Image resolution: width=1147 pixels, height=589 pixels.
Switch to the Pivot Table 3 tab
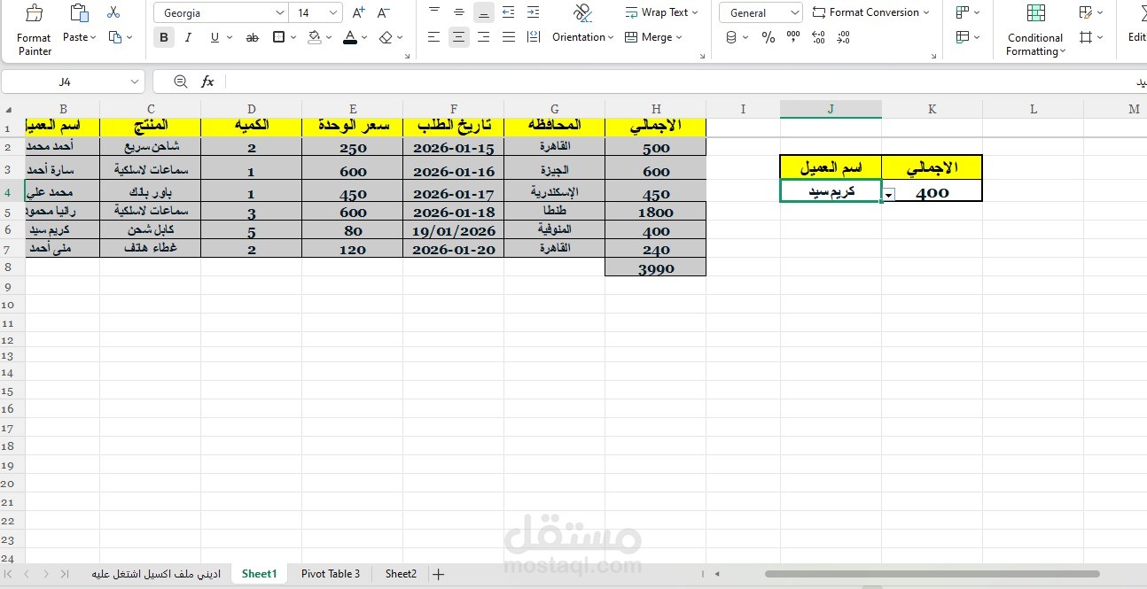coord(331,574)
